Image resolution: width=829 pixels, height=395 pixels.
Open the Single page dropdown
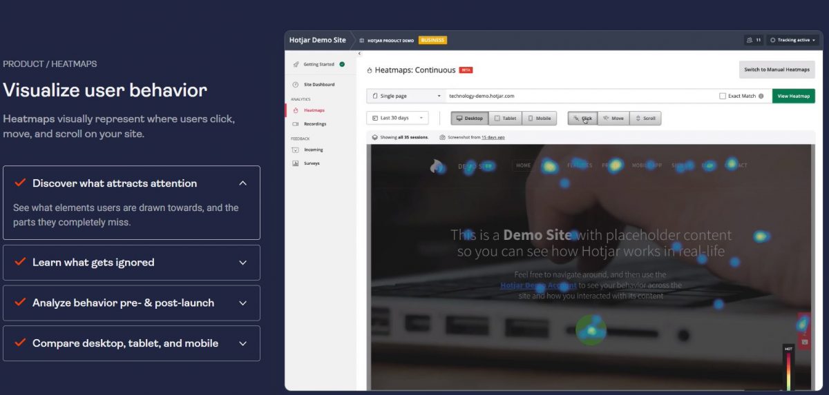tap(406, 96)
